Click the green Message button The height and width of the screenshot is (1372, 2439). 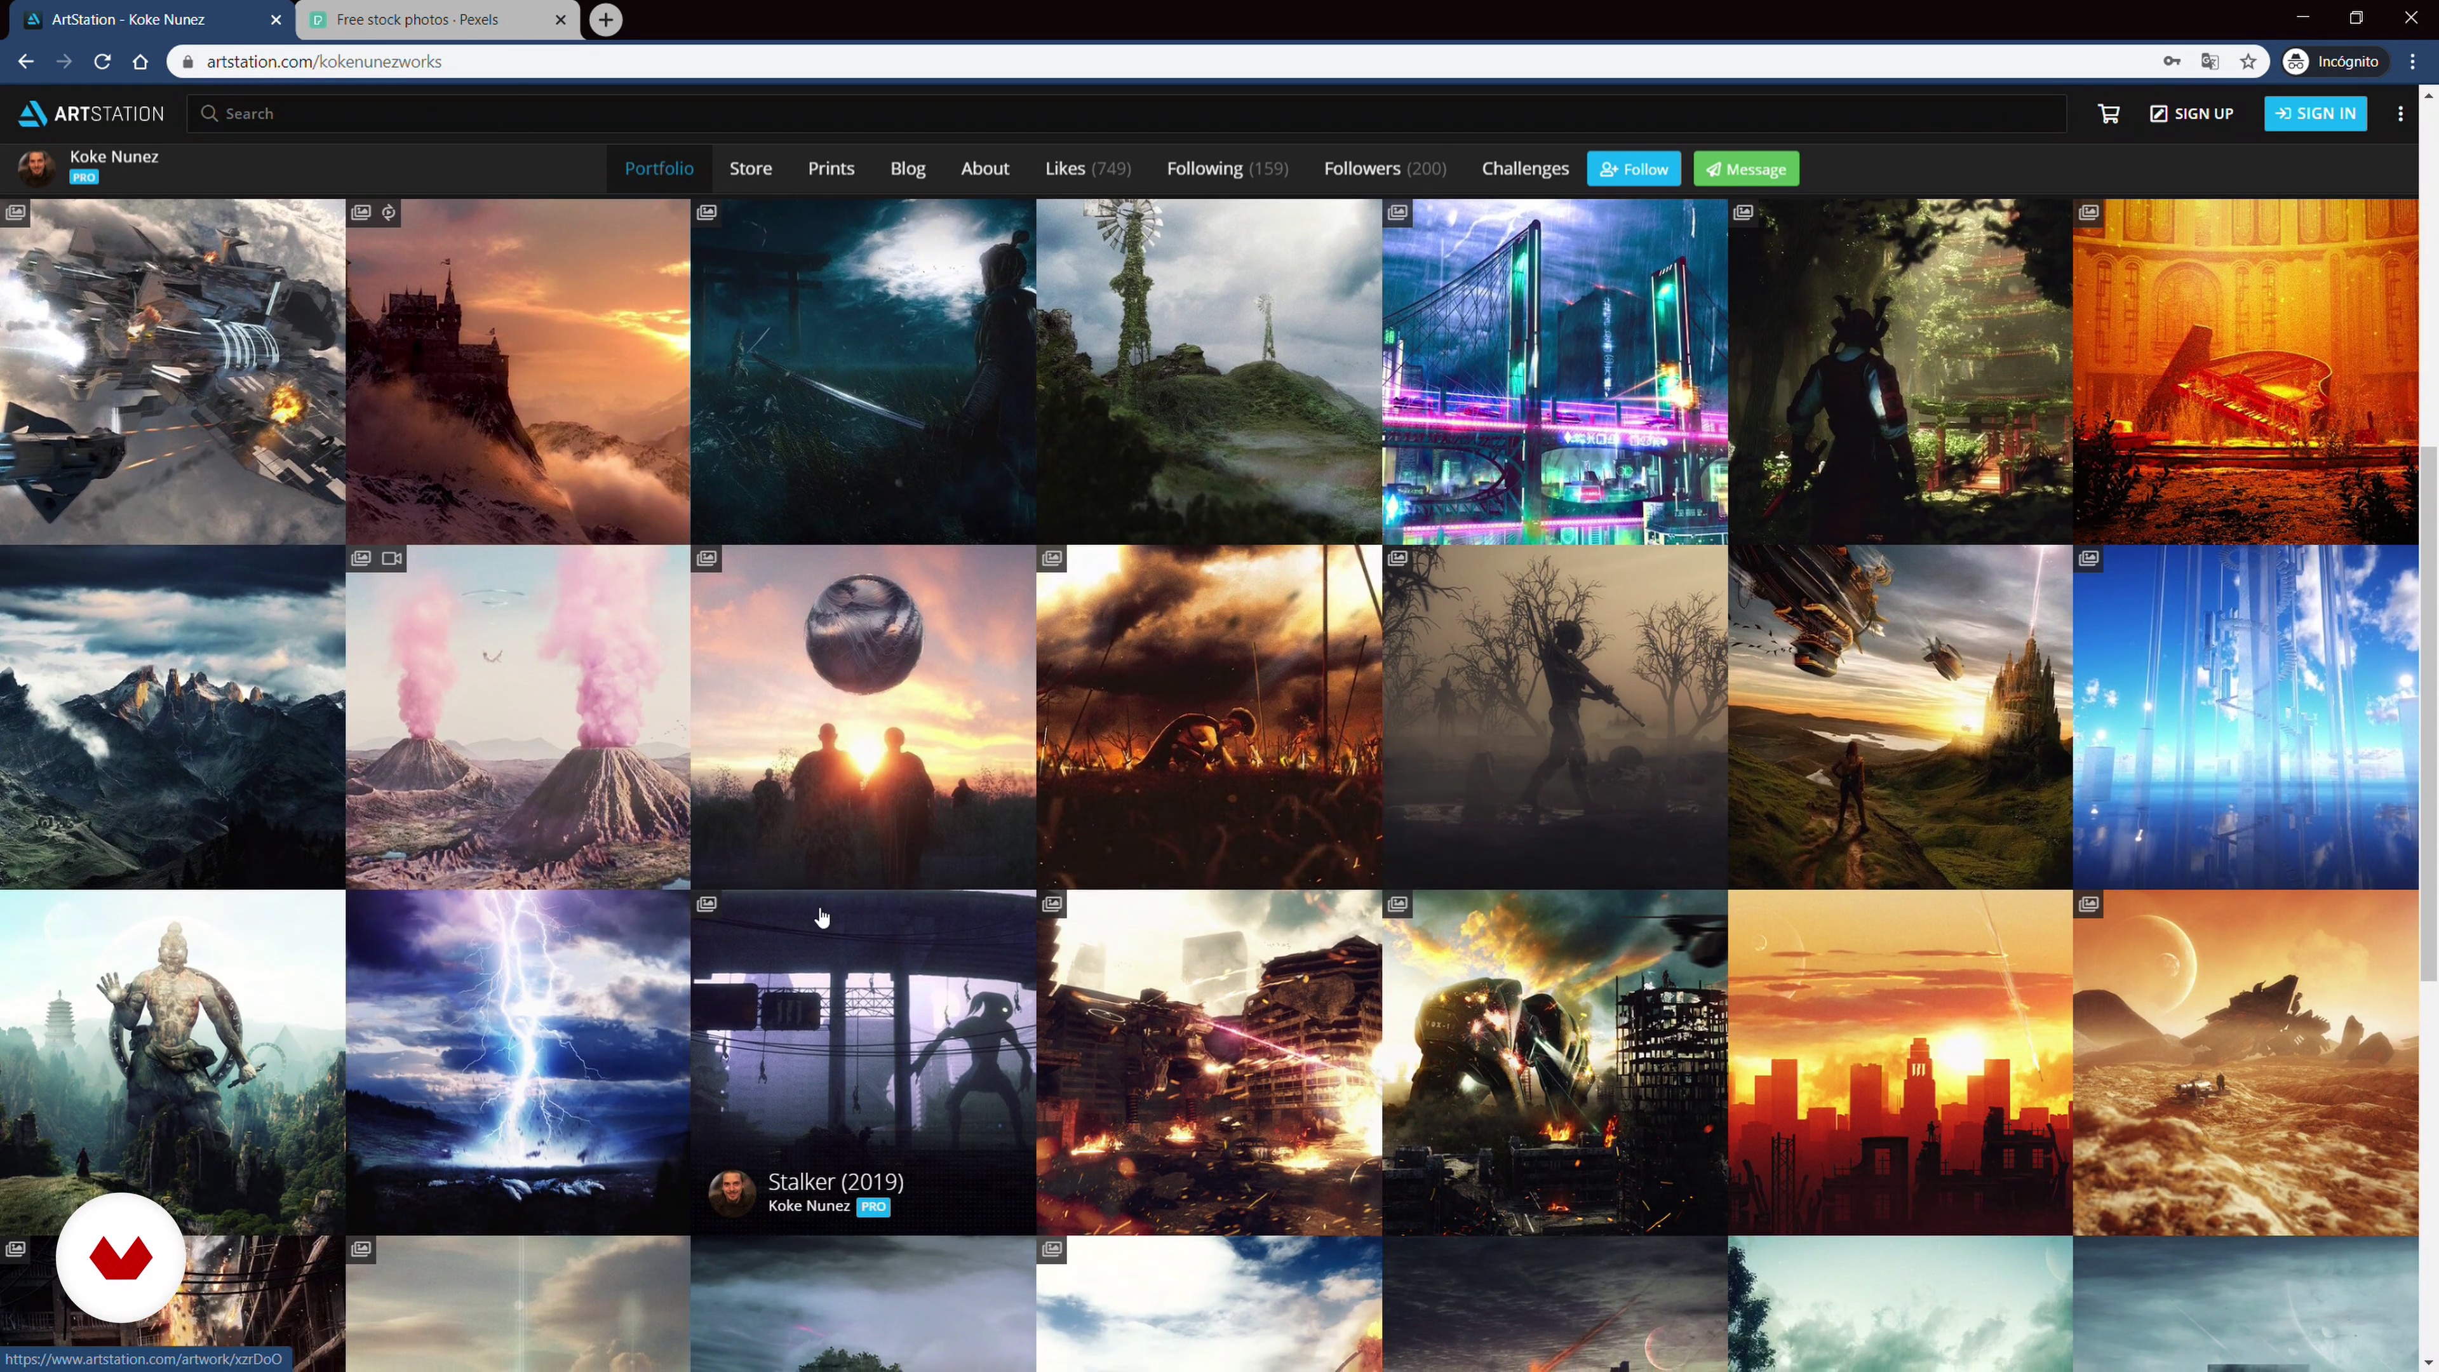click(x=1746, y=168)
